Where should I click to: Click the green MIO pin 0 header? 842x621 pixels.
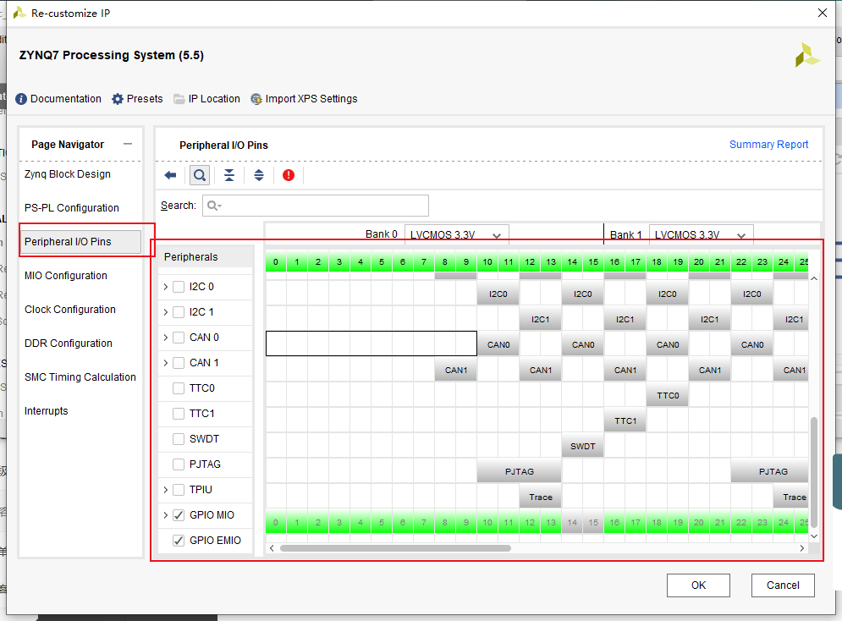tap(276, 262)
